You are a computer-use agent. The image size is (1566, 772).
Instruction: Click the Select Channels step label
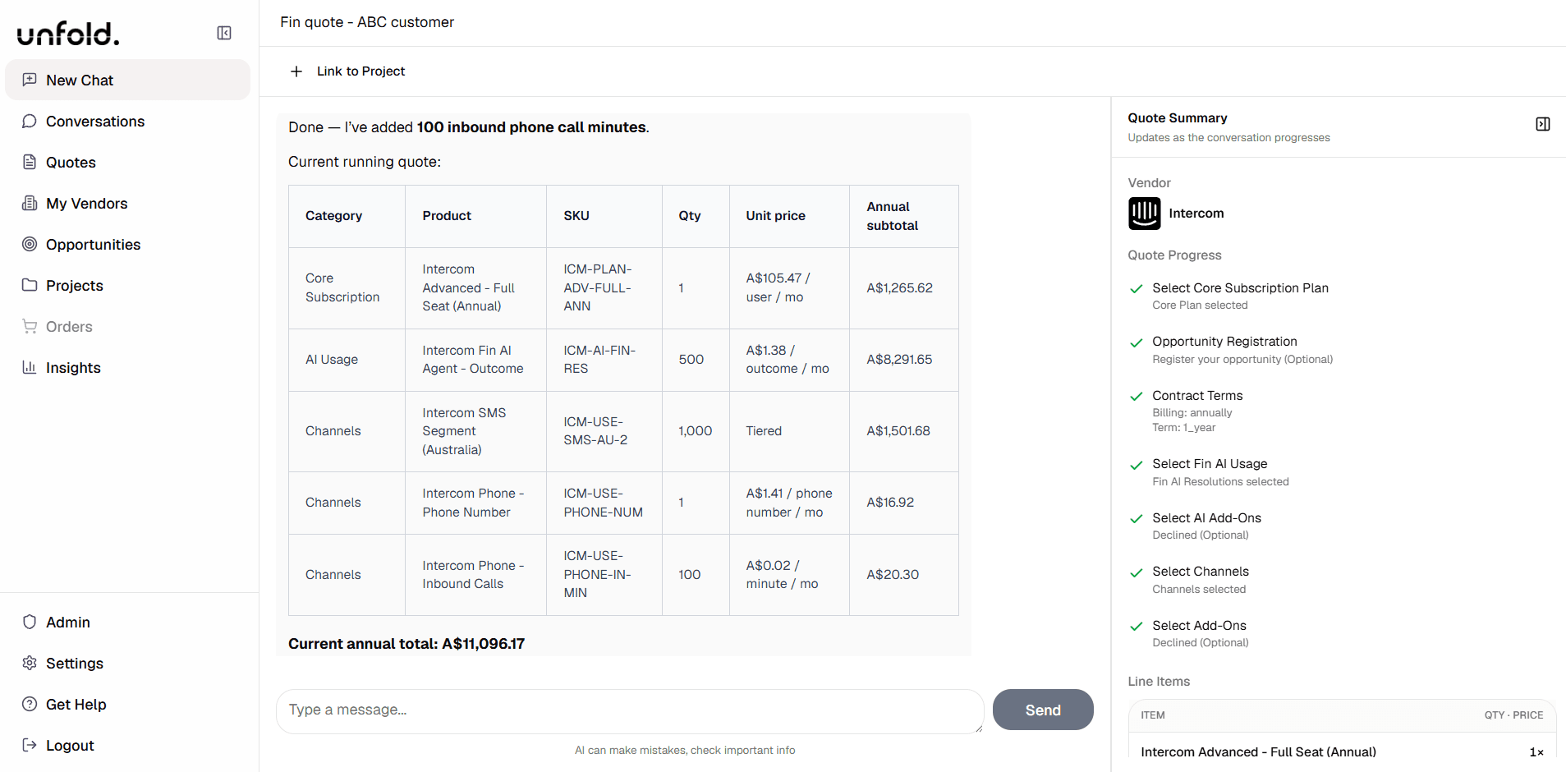1201,572
